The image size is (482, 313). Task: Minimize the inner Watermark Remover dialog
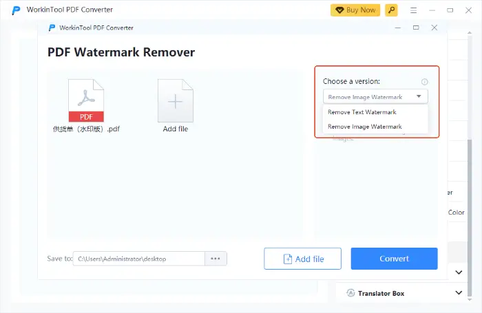[398, 28]
